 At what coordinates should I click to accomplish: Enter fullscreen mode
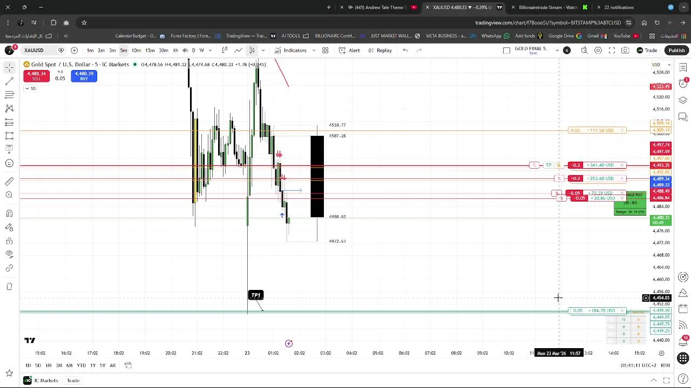612,50
